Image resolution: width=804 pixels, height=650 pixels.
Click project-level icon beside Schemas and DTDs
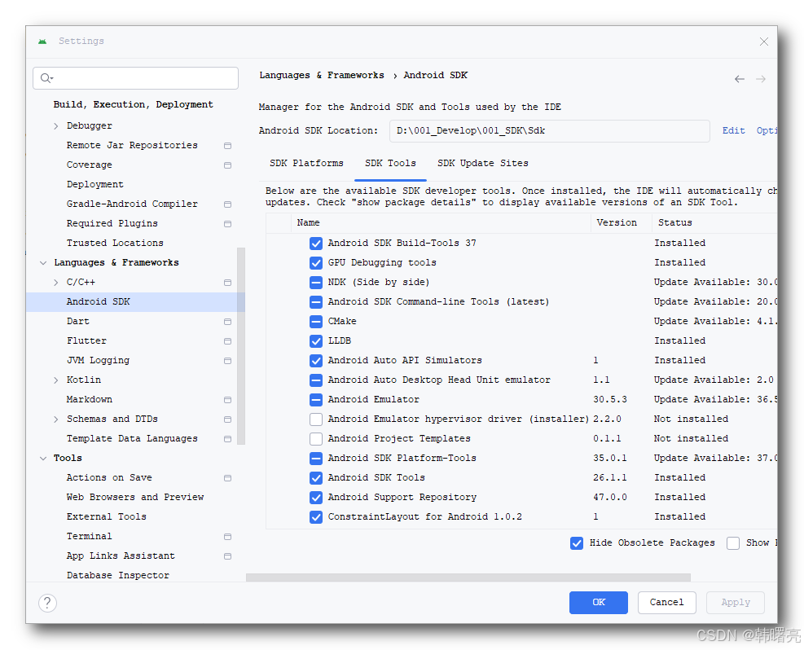[227, 419]
